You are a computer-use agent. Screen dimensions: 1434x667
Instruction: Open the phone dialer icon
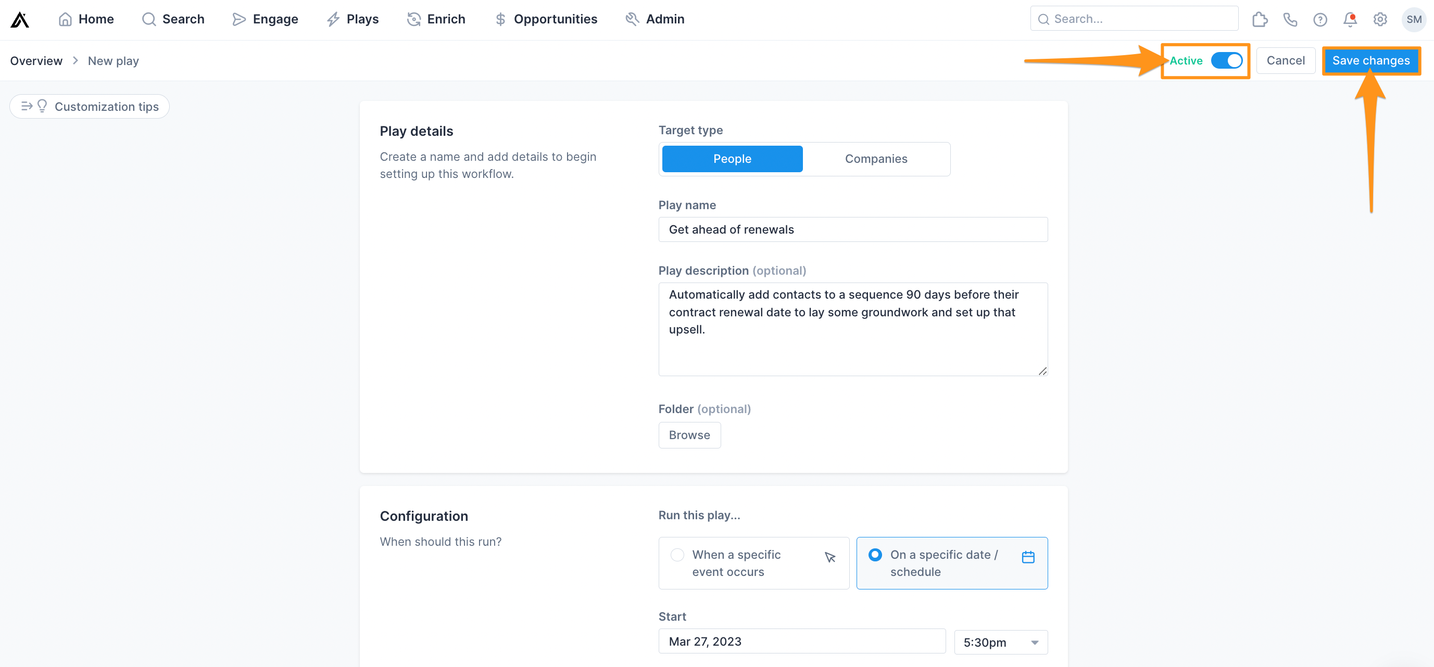coord(1290,19)
